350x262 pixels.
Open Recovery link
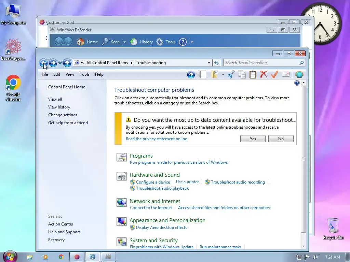pyautogui.click(x=56, y=240)
